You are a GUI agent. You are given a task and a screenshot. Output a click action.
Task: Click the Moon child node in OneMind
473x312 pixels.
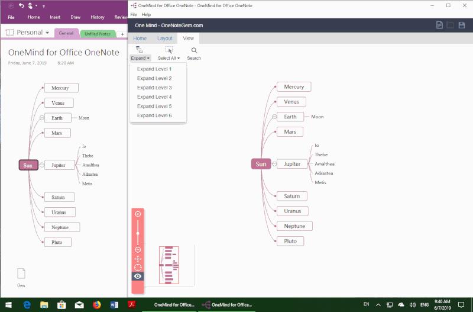click(x=318, y=117)
